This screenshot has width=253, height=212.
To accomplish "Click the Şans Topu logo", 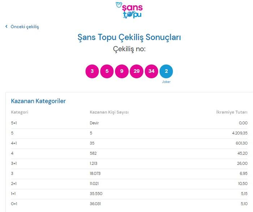I will pyautogui.click(x=129, y=10).
